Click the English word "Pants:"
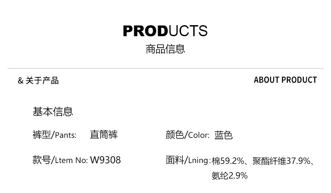331x193 pixels. point(66,135)
